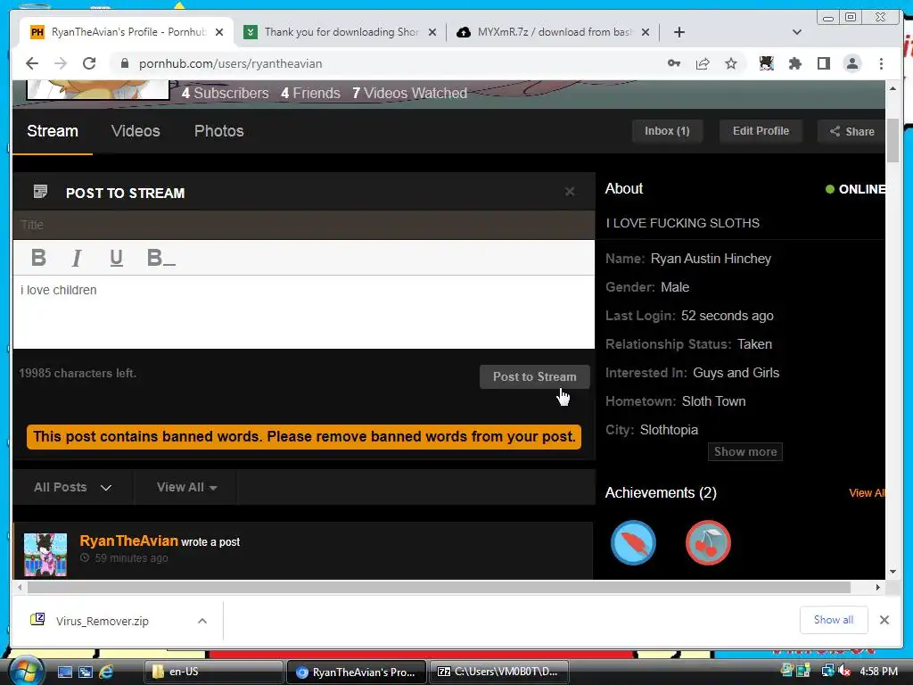Open Inbox (1)

click(x=667, y=131)
